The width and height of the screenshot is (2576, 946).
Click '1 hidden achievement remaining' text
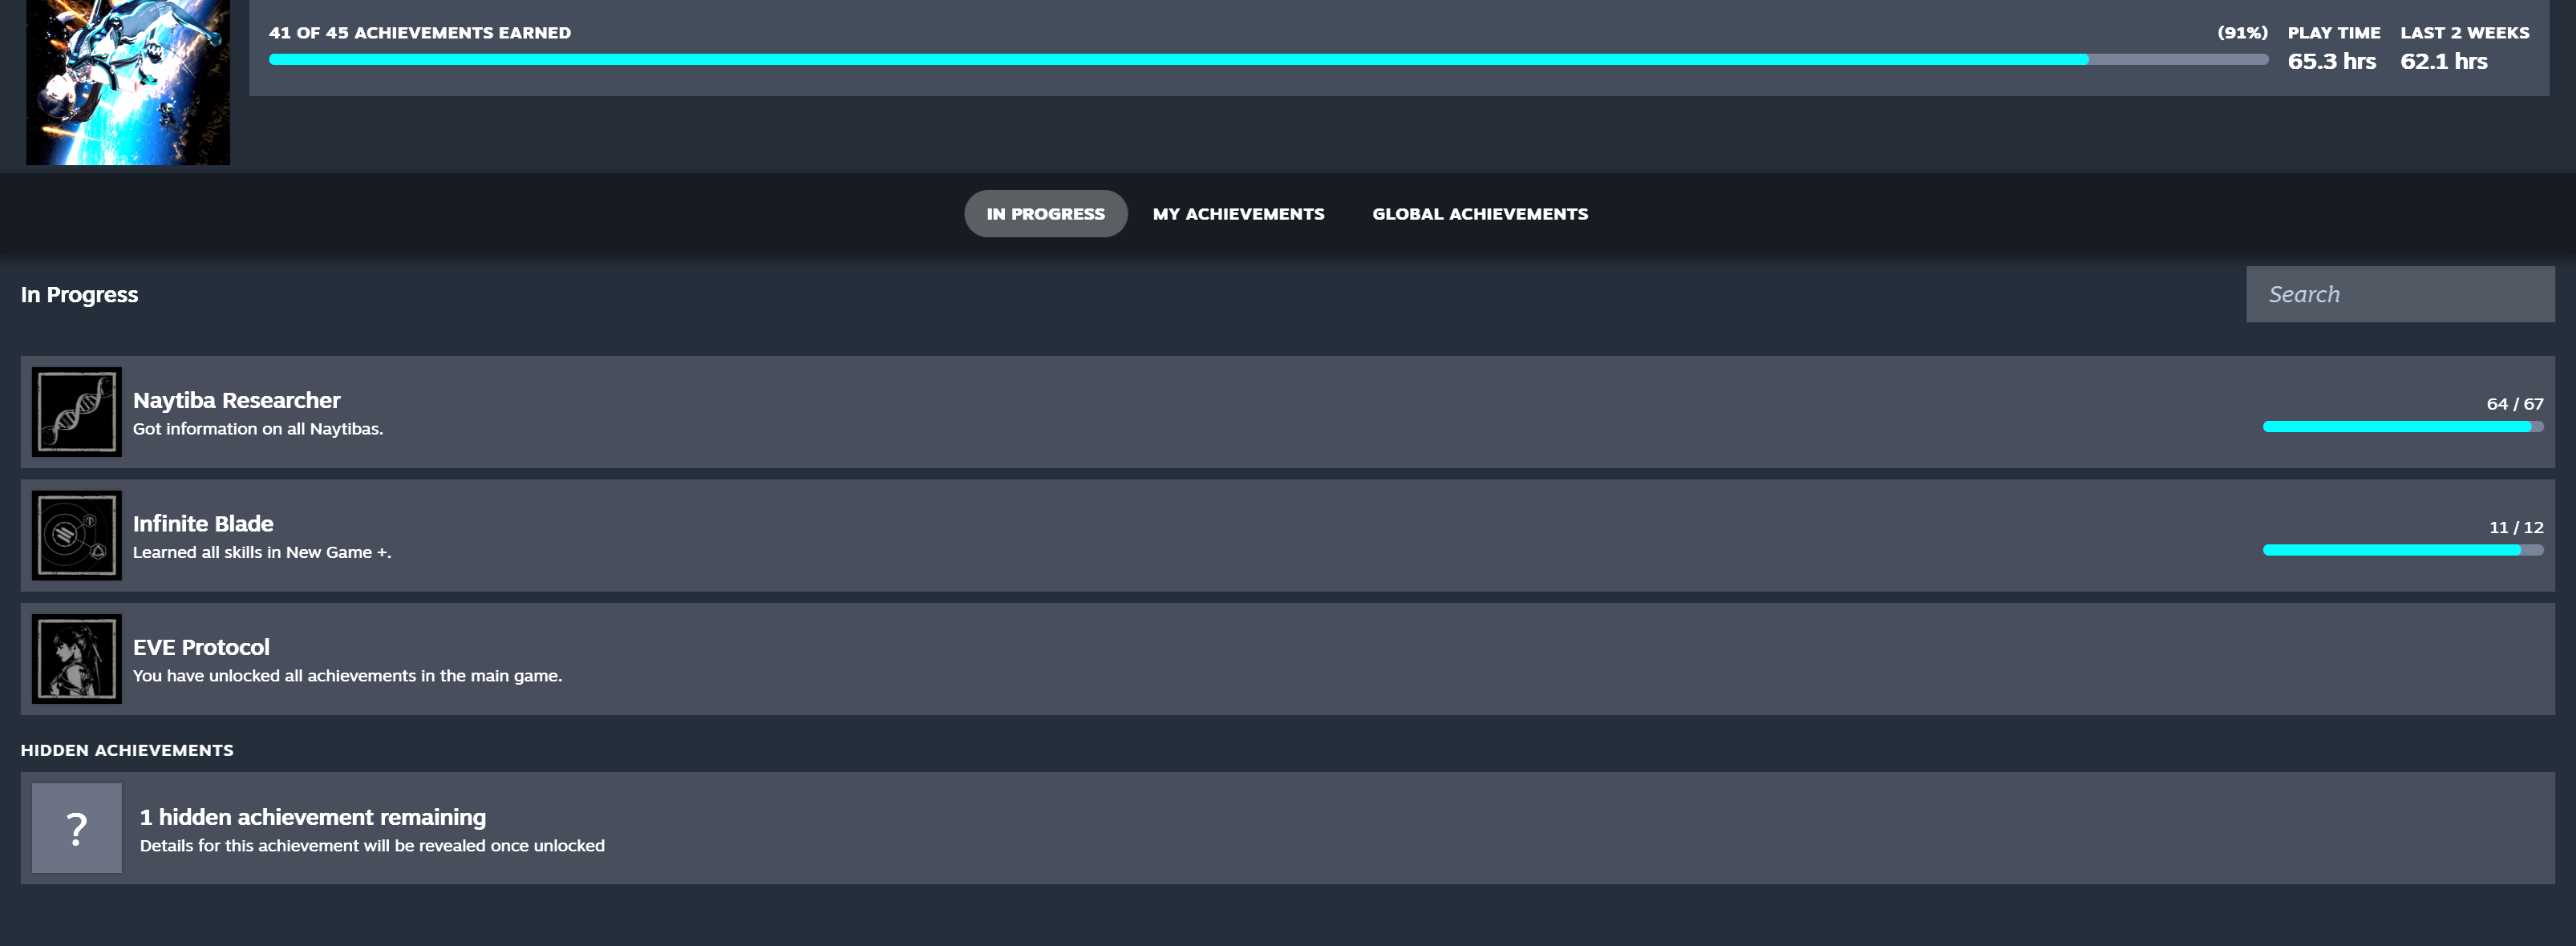point(313,817)
